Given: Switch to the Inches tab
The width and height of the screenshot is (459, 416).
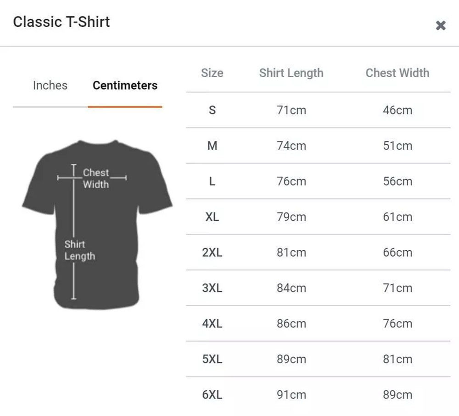Looking at the screenshot, I should 50,85.
